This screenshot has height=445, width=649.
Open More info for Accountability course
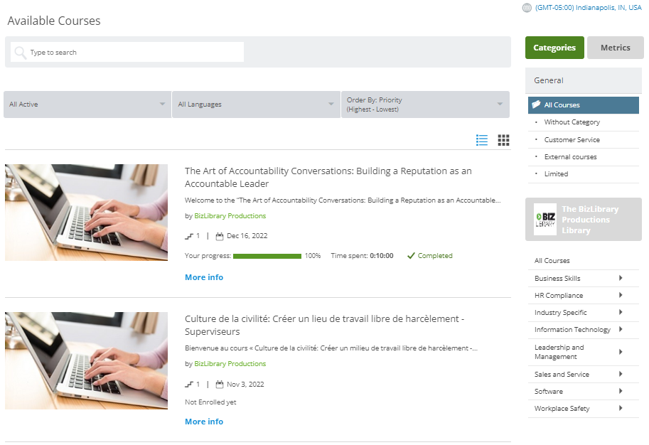204,277
